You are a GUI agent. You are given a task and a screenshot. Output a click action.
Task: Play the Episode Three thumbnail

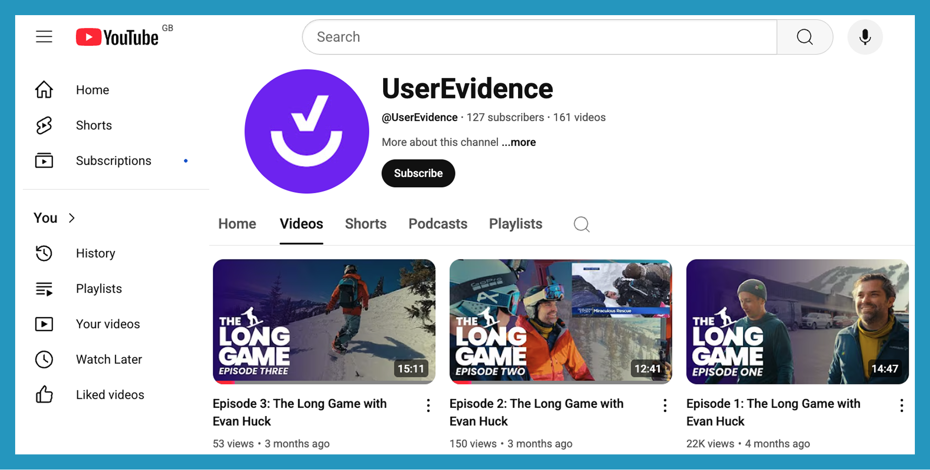click(324, 322)
